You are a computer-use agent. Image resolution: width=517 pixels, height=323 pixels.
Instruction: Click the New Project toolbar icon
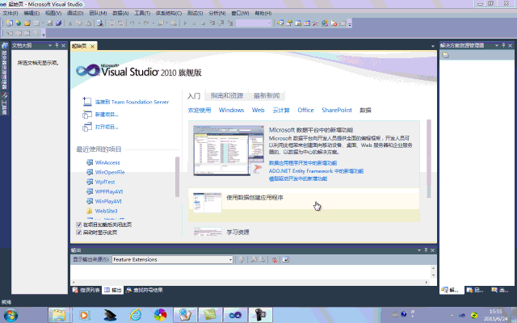[x=10, y=23]
